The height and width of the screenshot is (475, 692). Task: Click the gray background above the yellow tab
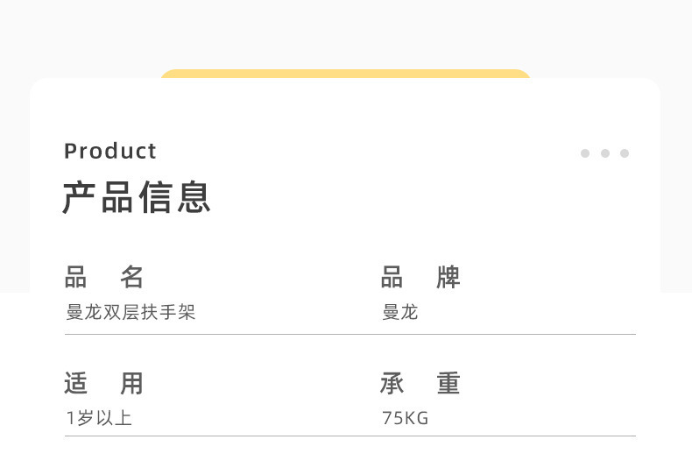pos(345,35)
